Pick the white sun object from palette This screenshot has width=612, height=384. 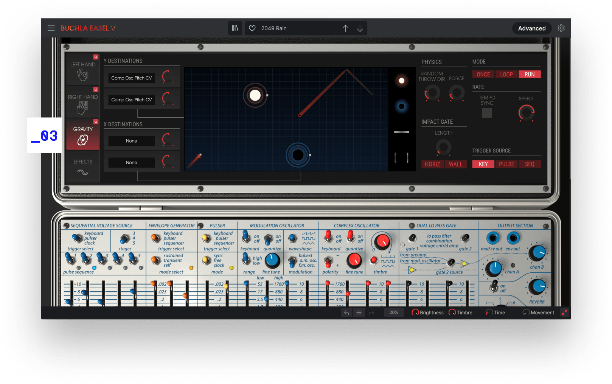[402, 81]
